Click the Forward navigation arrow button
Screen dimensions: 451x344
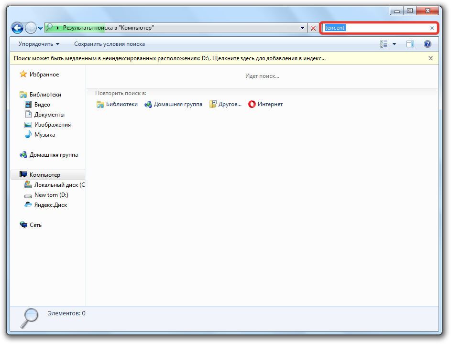click(31, 28)
